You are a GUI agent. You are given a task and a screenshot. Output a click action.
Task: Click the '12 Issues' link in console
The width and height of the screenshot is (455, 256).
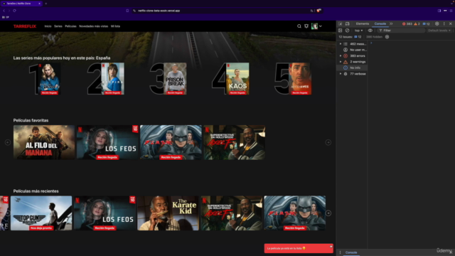click(x=350, y=37)
